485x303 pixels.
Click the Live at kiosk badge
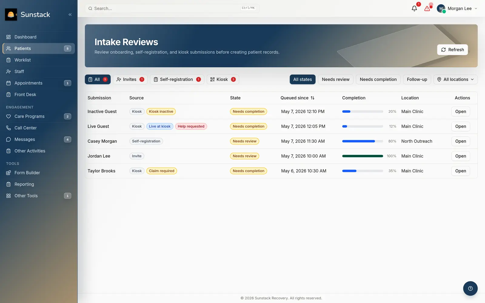point(160,126)
